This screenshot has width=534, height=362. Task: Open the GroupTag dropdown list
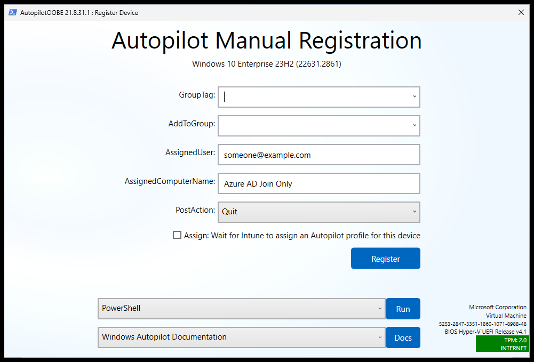tap(415, 96)
